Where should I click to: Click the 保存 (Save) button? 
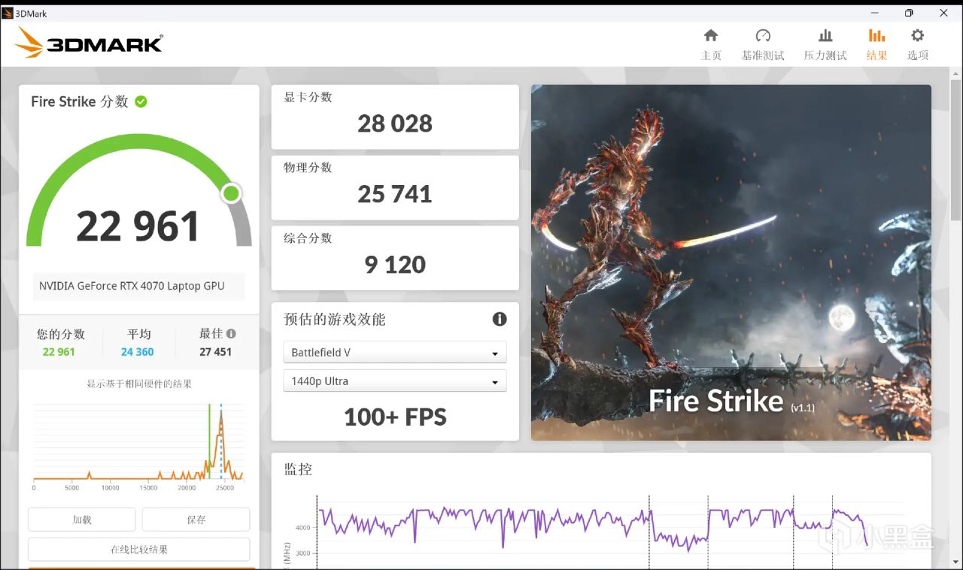click(x=196, y=520)
